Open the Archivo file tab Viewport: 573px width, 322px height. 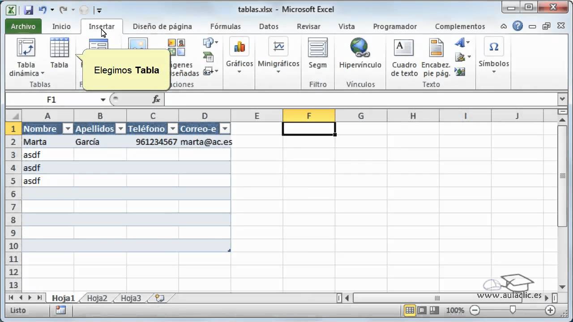tap(23, 26)
